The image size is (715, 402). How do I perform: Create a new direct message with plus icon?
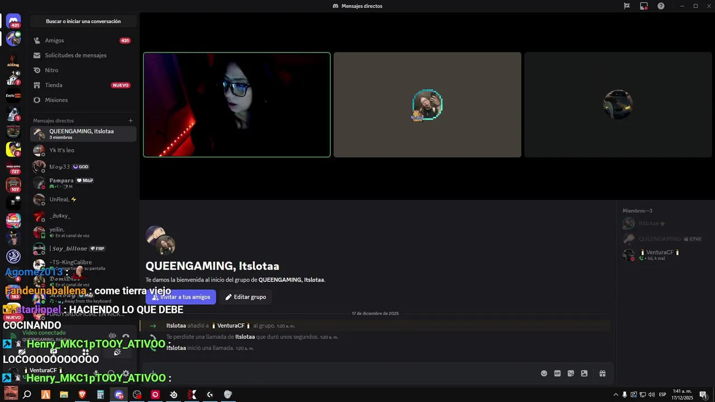[x=131, y=121]
